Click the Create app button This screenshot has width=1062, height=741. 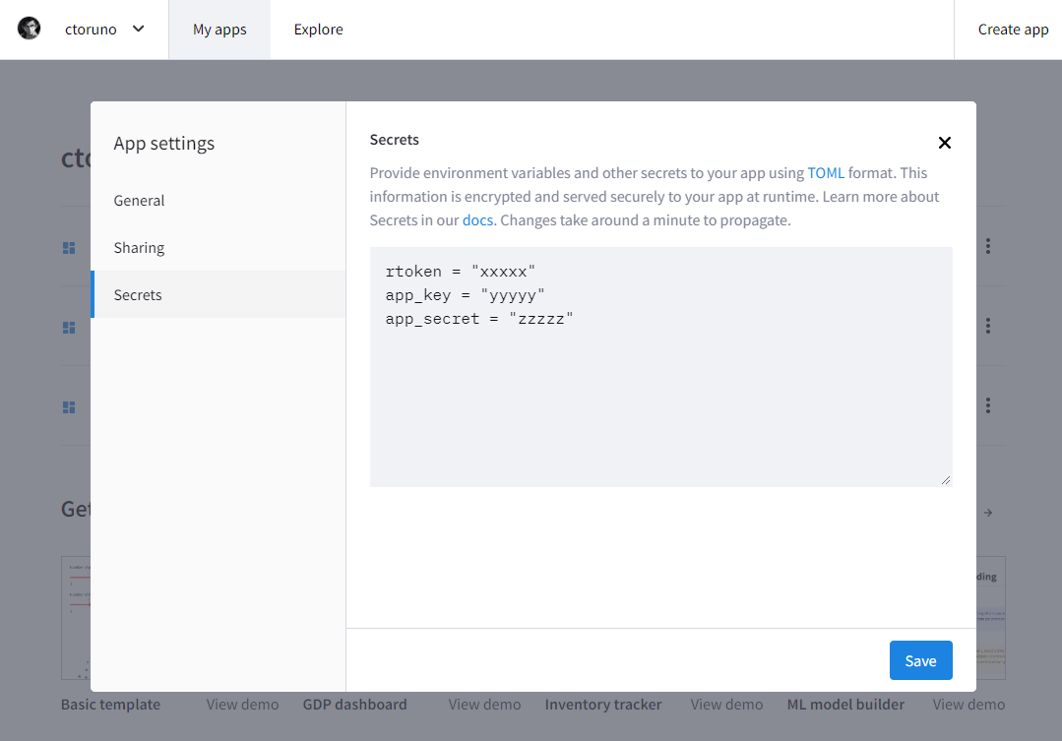pyautogui.click(x=1013, y=30)
